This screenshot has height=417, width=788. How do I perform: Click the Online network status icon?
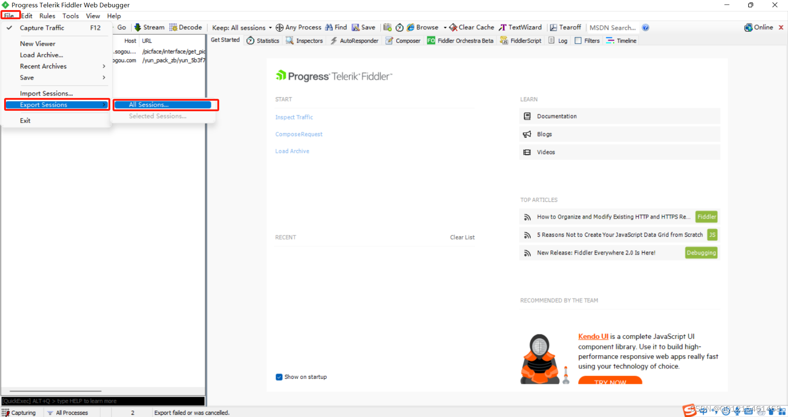(x=748, y=27)
